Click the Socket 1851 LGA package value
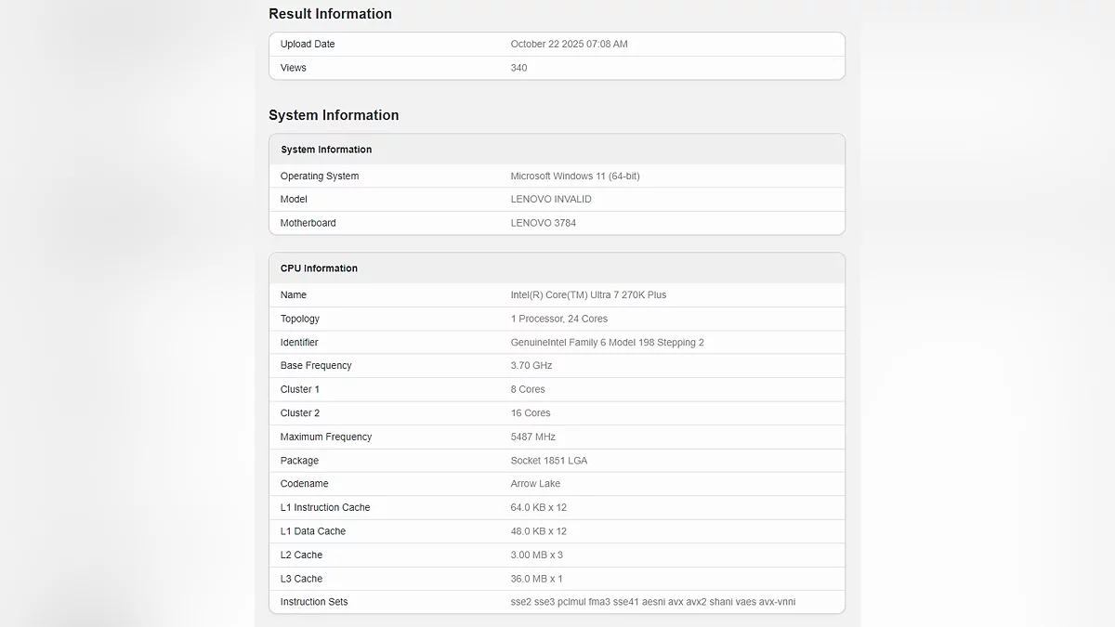The width and height of the screenshot is (1115, 627). click(x=549, y=461)
